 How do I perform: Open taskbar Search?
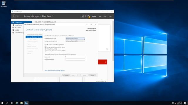tap(7, 103)
